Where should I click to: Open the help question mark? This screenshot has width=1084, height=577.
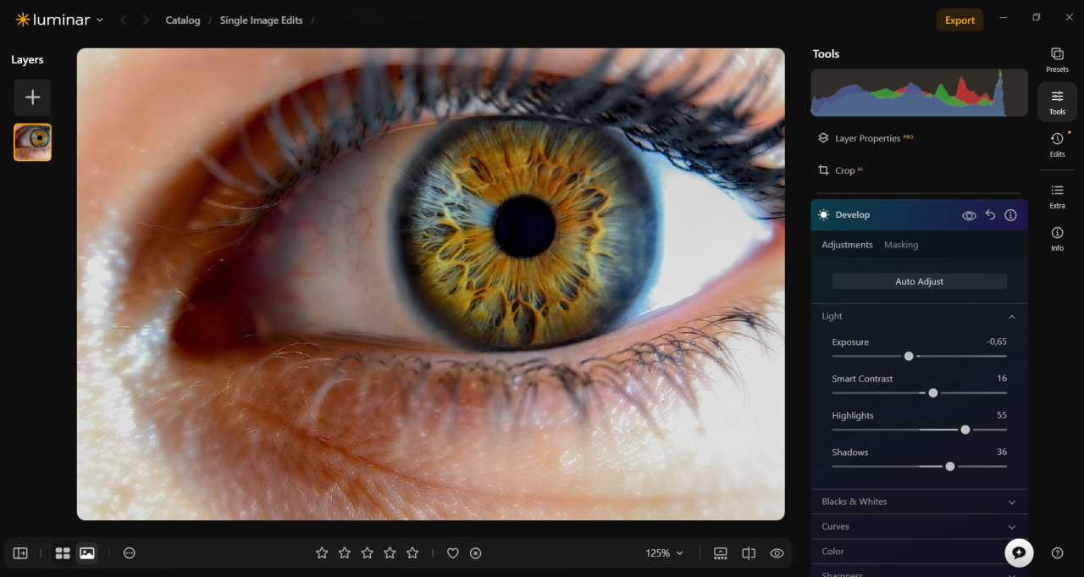(x=1057, y=553)
